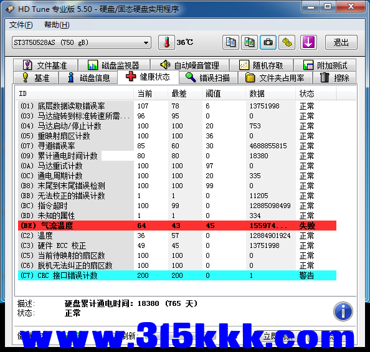Select the red (BE) 气流温度 failed row
Image resolution: width=370 pixels, height=352 pixels.
177,226
